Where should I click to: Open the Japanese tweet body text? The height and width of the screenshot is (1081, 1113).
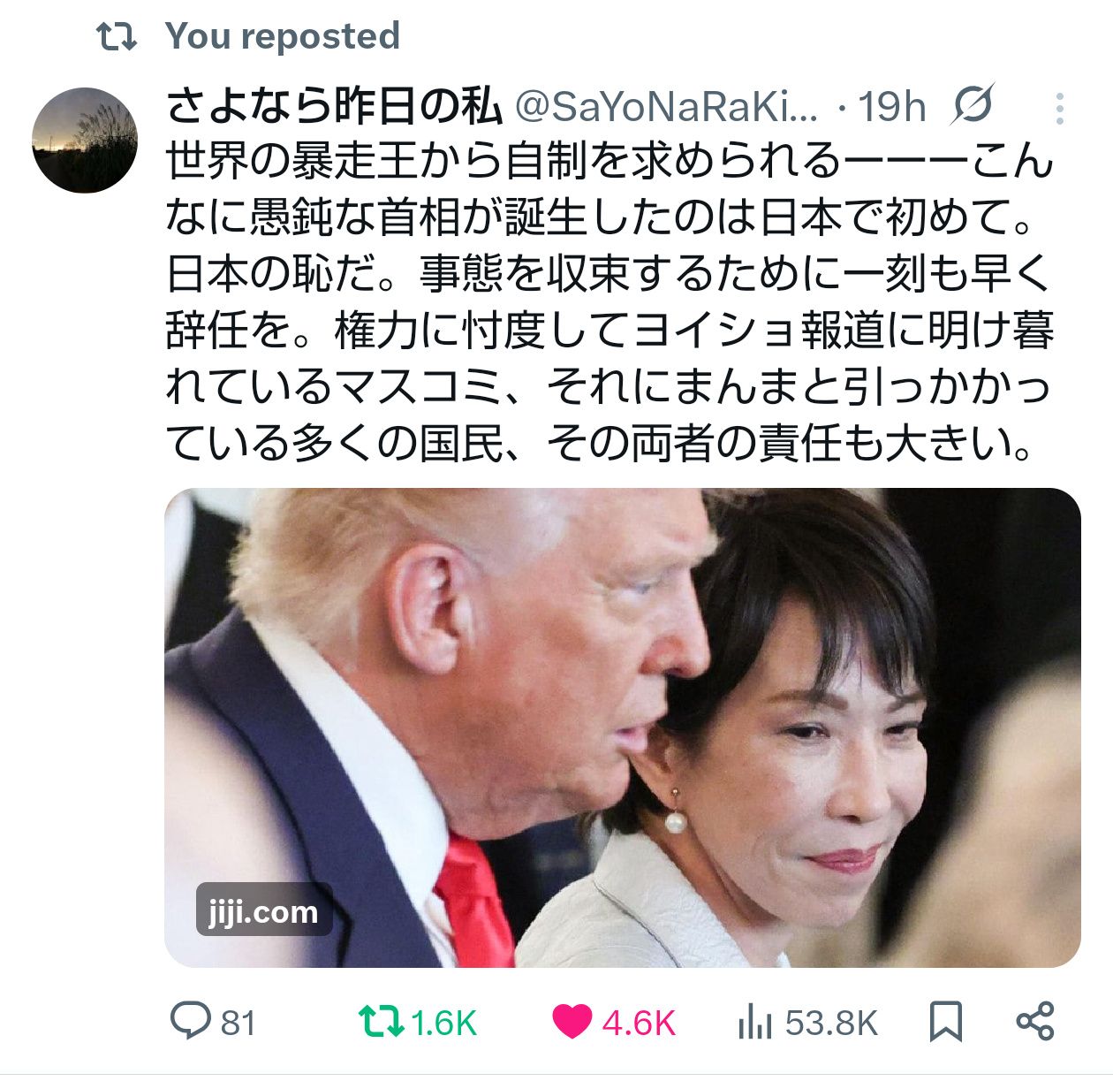point(609,302)
